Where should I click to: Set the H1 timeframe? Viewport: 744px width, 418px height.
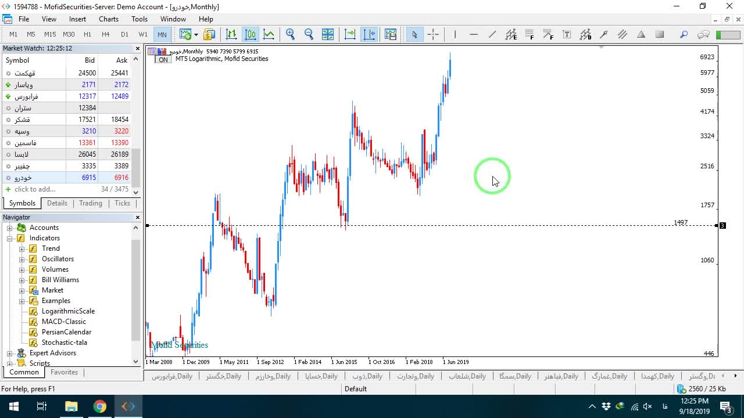[x=87, y=34]
